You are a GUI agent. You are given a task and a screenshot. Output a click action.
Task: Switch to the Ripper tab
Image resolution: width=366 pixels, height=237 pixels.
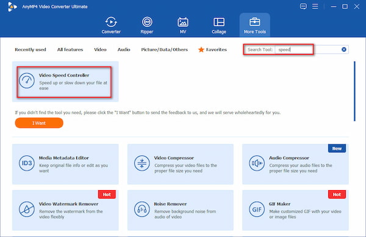[147, 26]
